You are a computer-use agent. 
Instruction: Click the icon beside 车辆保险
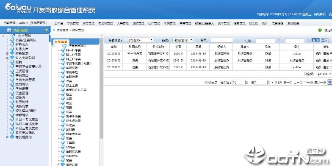pyautogui.click(x=63, y=68)
